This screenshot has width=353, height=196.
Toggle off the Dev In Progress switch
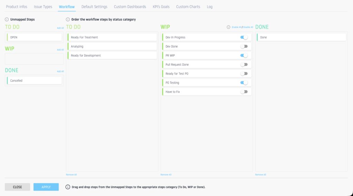coord(244,37)
